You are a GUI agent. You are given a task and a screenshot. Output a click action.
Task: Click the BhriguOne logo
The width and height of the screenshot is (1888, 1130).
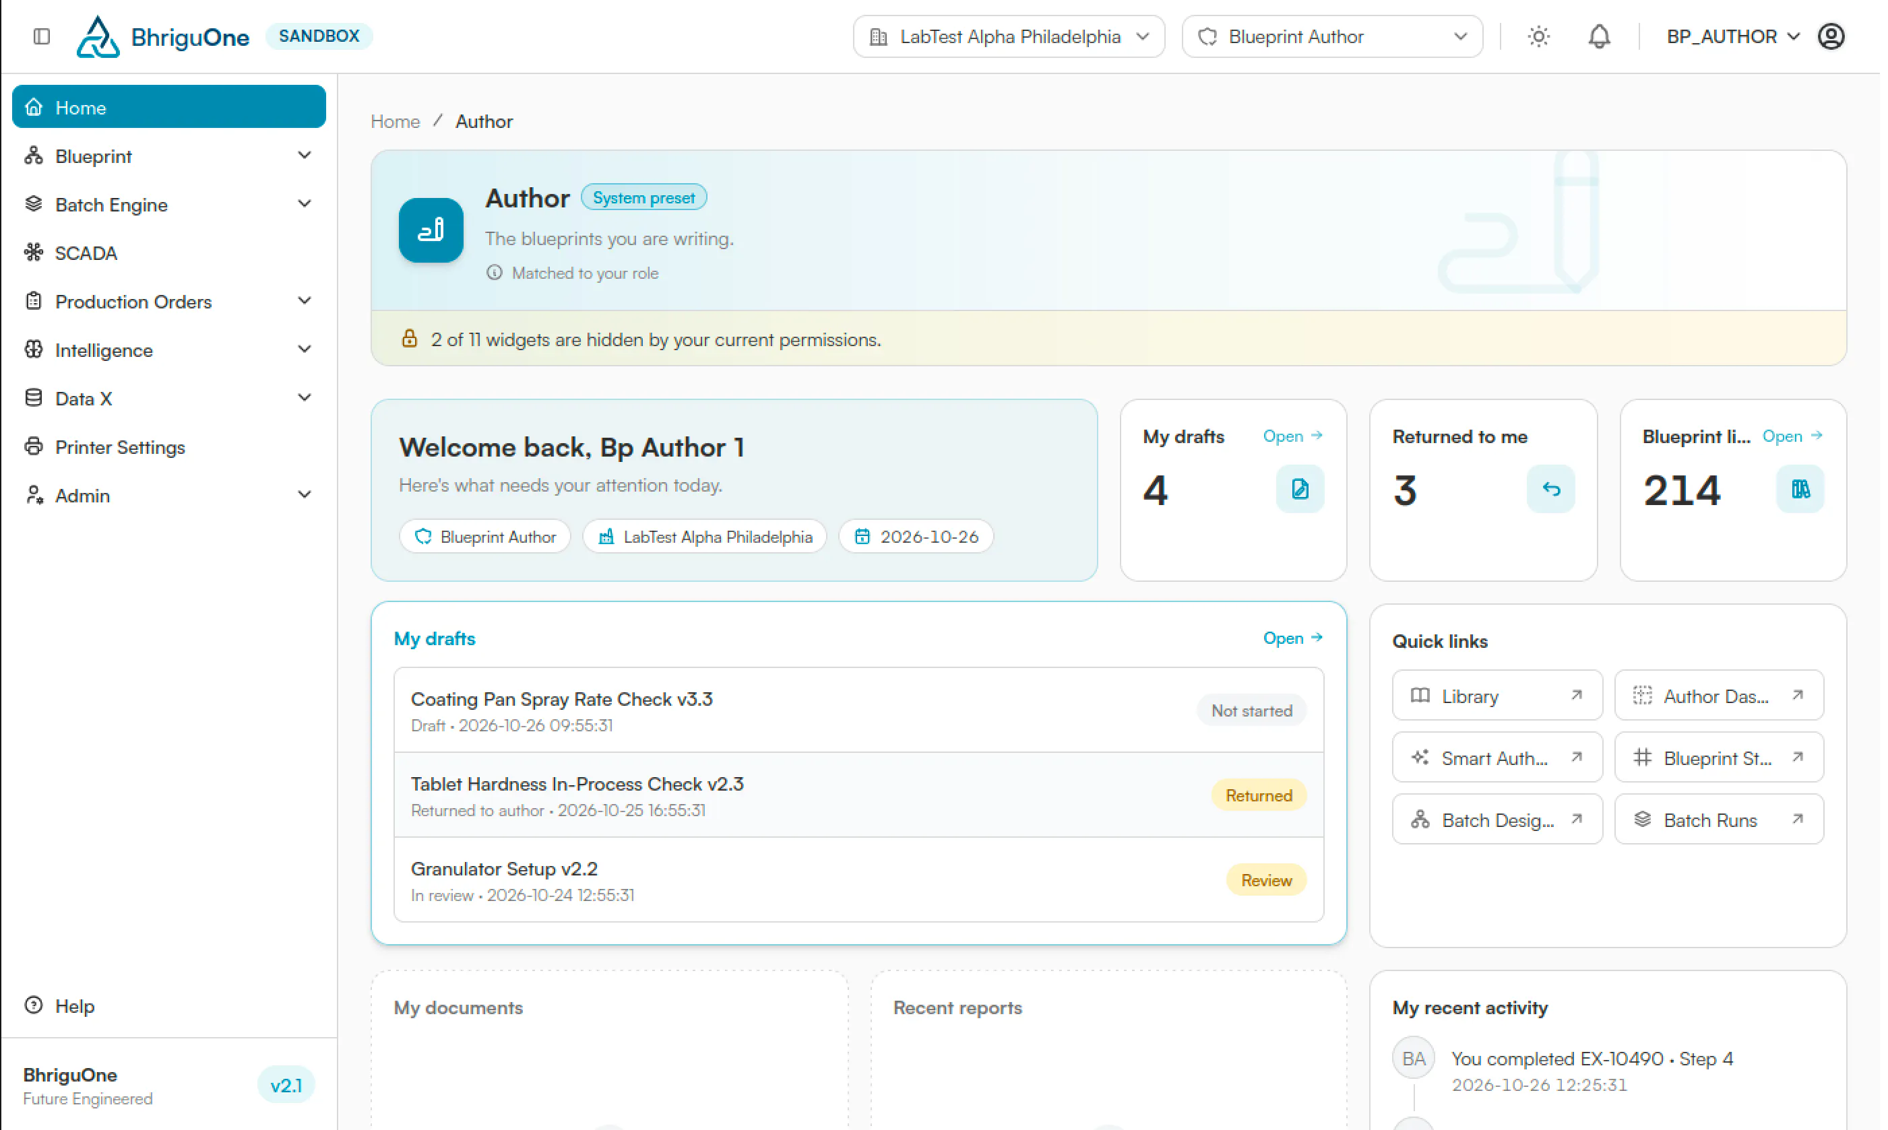(163, 36)
